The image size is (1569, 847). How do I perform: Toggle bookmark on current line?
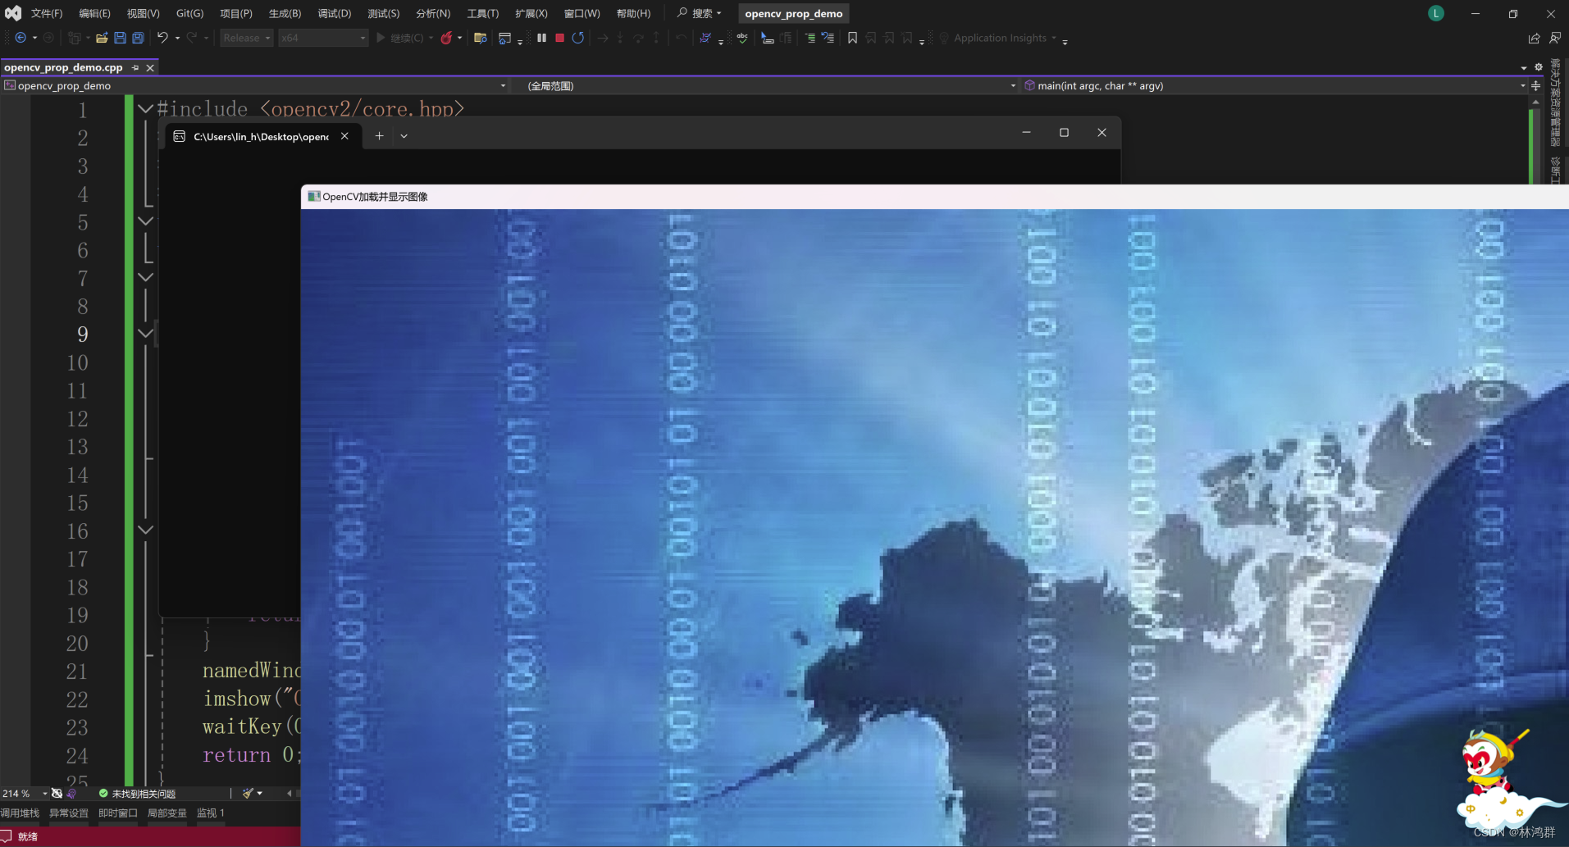coord(852,38)
